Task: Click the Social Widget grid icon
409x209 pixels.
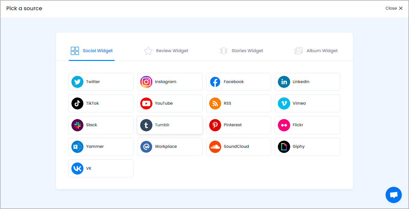Action: pos(75,51)
